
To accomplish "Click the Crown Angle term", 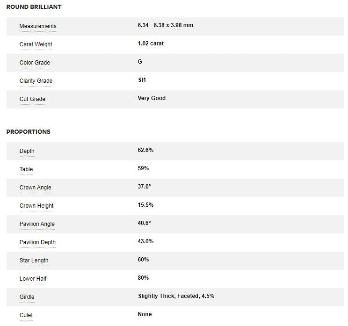I will coord(36,188).
